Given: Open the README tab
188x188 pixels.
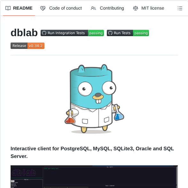Looking at the screenshot, I should 19,8.
